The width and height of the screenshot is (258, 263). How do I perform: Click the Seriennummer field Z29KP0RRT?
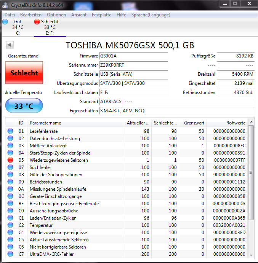pyautogui.click(x=133, y=65)
